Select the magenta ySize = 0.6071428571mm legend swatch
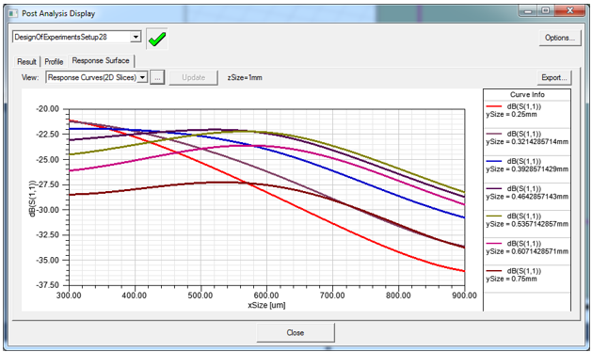 (494, 244)
